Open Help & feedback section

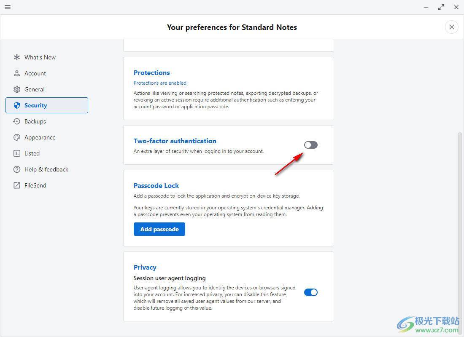pyautogui.click(x=47, y=169)
